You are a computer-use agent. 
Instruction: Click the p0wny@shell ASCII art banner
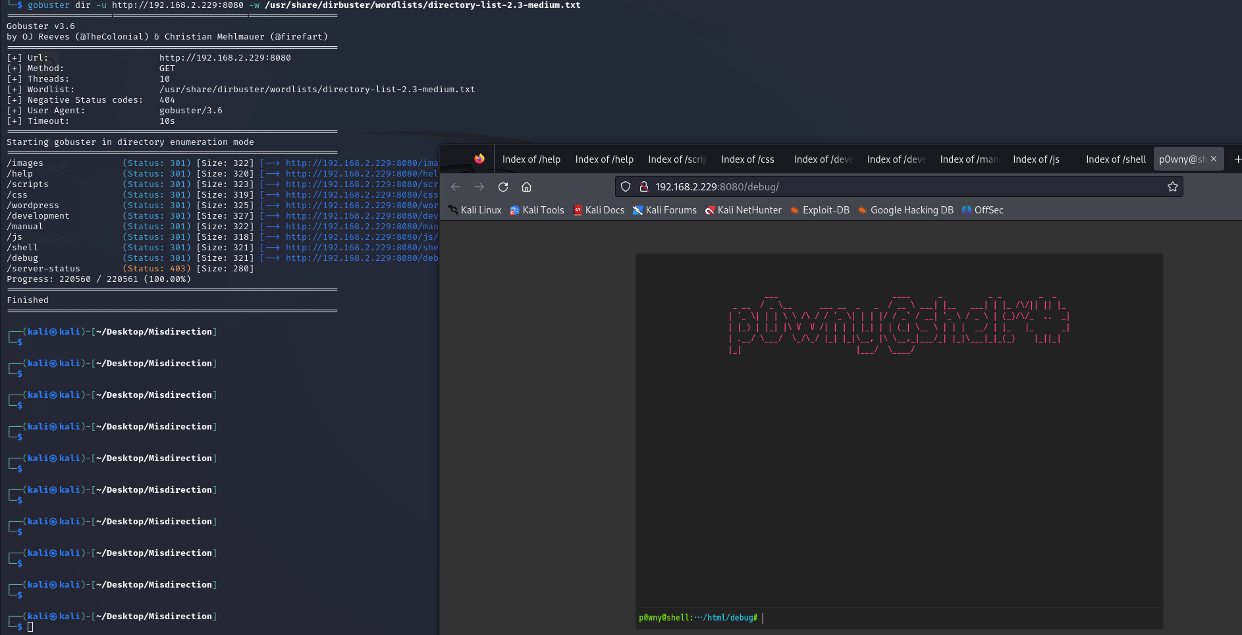coord(899,324)
